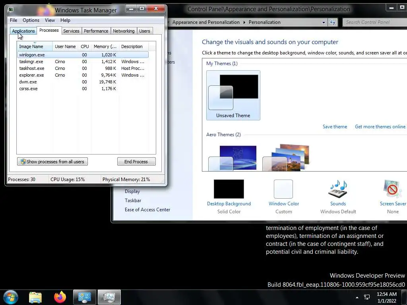Sort processes by the Memory column
Screen dimensions: 407x305
(x=105, y=46)
